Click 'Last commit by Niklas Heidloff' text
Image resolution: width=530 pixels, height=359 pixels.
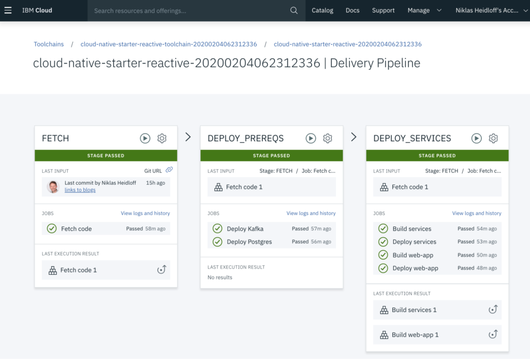(x=100, y=183)
